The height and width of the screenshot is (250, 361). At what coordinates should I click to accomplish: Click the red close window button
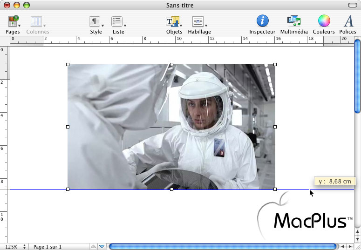(7, 5)
